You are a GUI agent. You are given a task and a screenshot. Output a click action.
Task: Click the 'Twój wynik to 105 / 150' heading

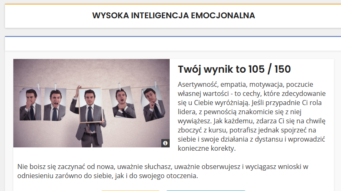point(234,69)
